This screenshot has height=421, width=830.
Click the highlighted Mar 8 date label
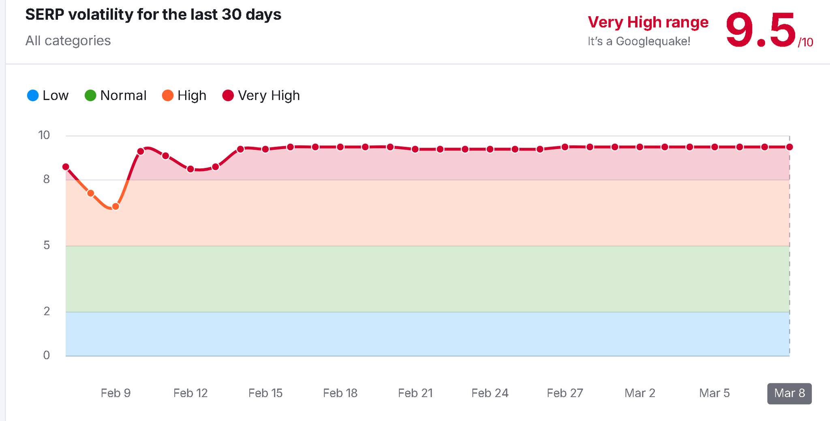[789, 393]
